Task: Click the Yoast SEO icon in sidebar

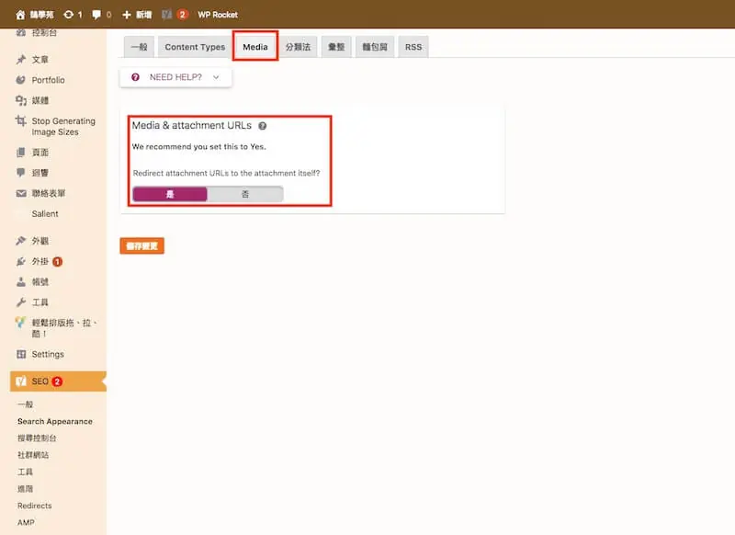Action: pos(21,381)
